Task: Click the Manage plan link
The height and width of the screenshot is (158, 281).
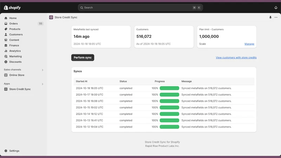Action: point(249,44)
